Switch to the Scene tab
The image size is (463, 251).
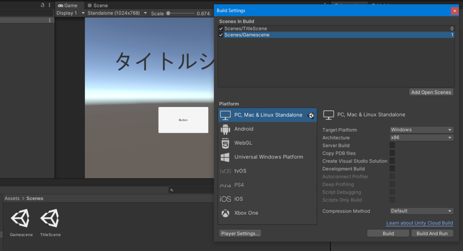98,5
